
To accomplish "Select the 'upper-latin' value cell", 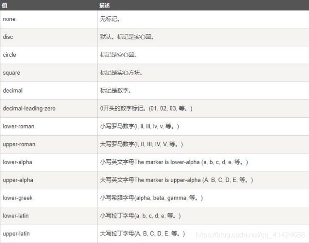I will (x=49, y=234).
